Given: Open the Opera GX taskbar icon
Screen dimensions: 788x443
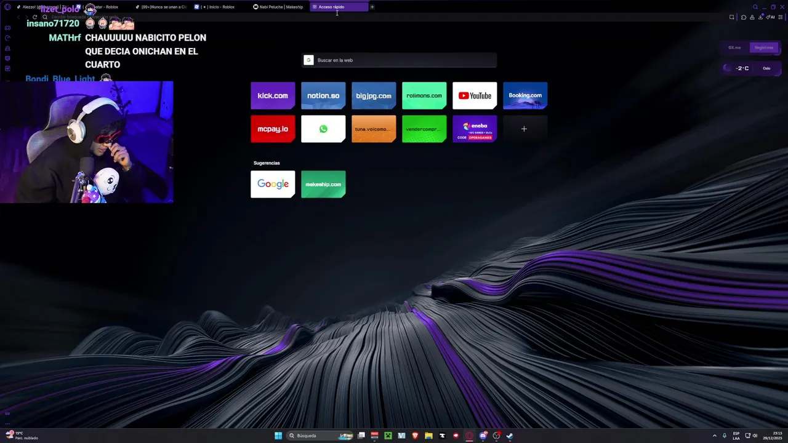Looking at the screenshot, I should 469,436.
